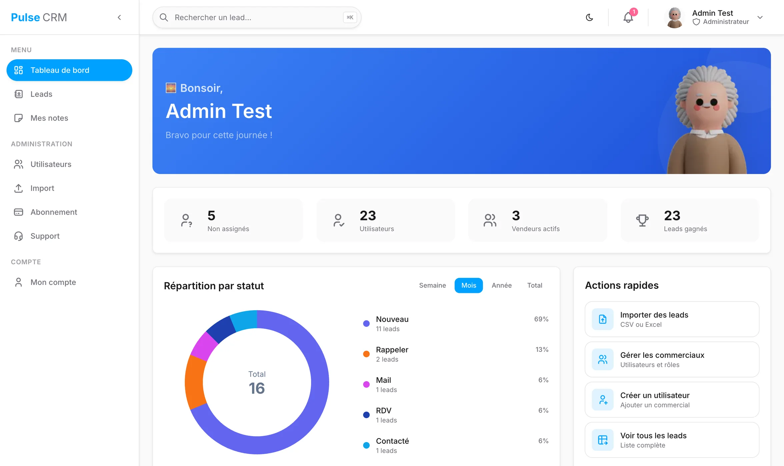Viewport: 784px width, 466px height.
Task: Open Gérer les commerciaux quick action
Action: (672, 360)
